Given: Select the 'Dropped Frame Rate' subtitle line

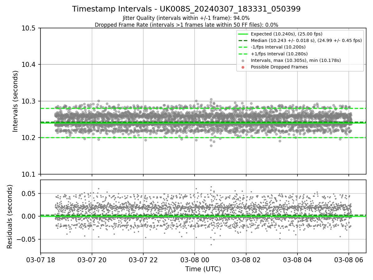Looking at the screenshot, I should coord(186,25).
